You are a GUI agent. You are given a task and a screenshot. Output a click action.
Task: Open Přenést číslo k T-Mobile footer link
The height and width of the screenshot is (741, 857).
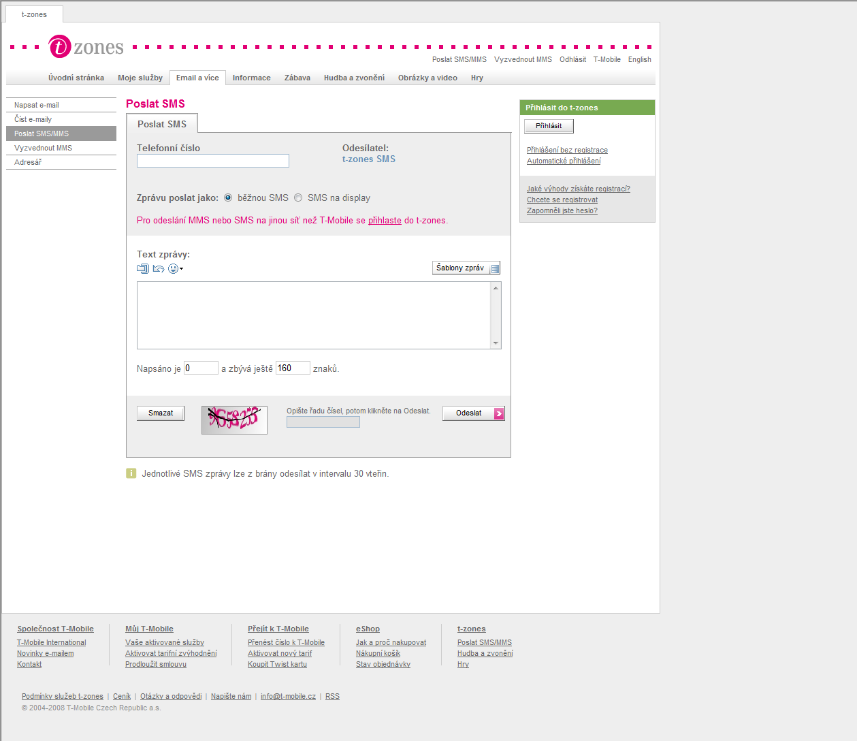(286, 643)
